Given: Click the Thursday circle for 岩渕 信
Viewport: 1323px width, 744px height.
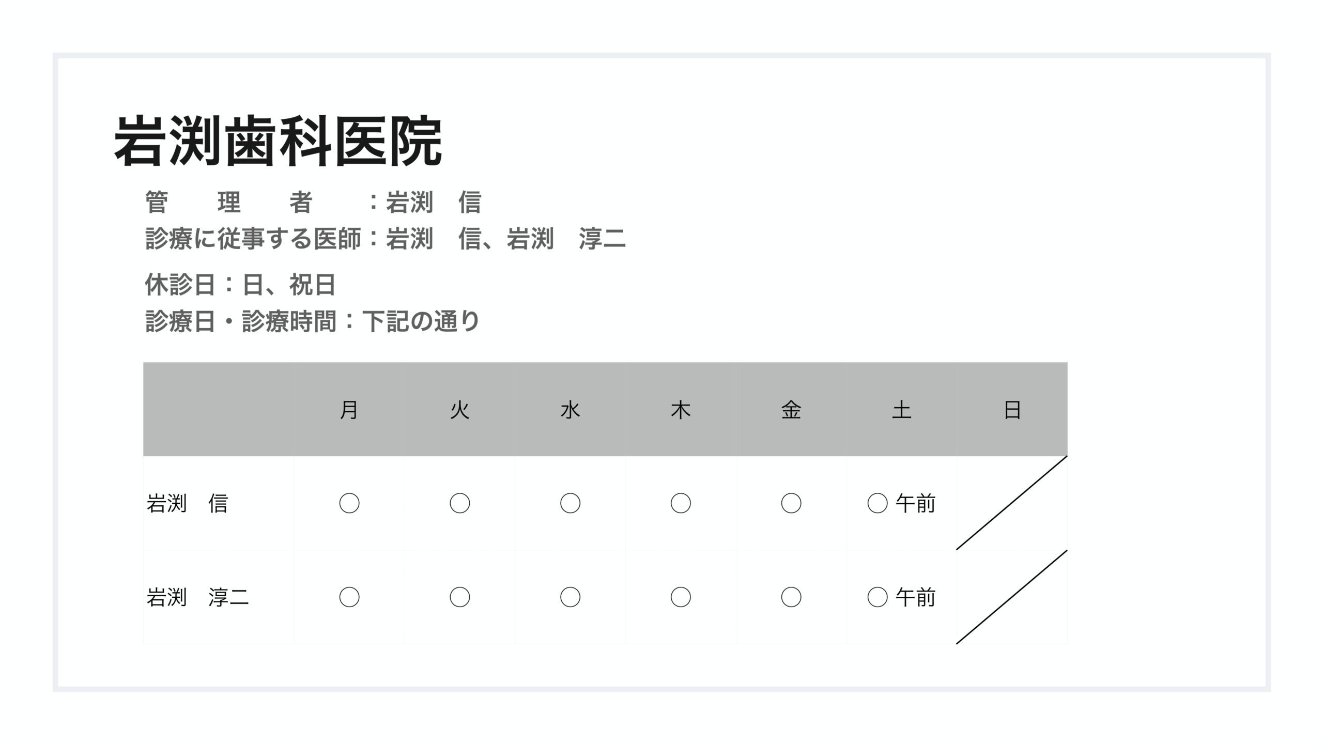Looking at the screenshot, I should click(x=681, y=503).
